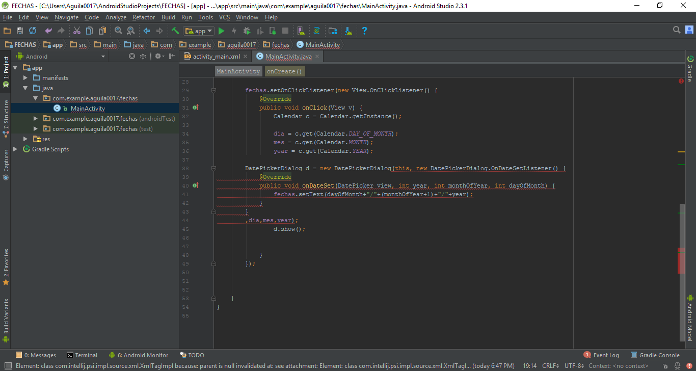
Task: Open the app run configuration dropdown
Action: [199, 31]
